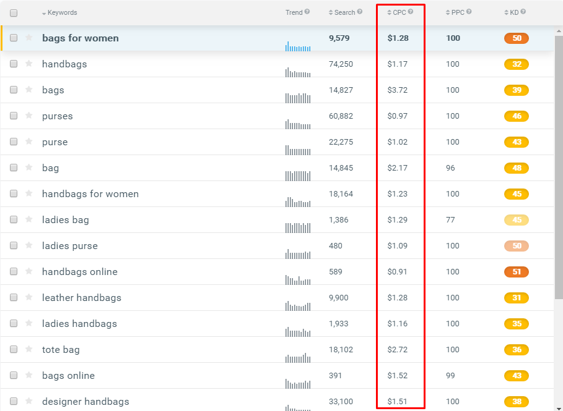Open the 'ladies handbags' keyword
563x411 pixels.
(79, 324)
